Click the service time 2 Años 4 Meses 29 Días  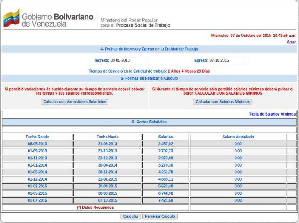pyautogui.click(x=189, y=71)
